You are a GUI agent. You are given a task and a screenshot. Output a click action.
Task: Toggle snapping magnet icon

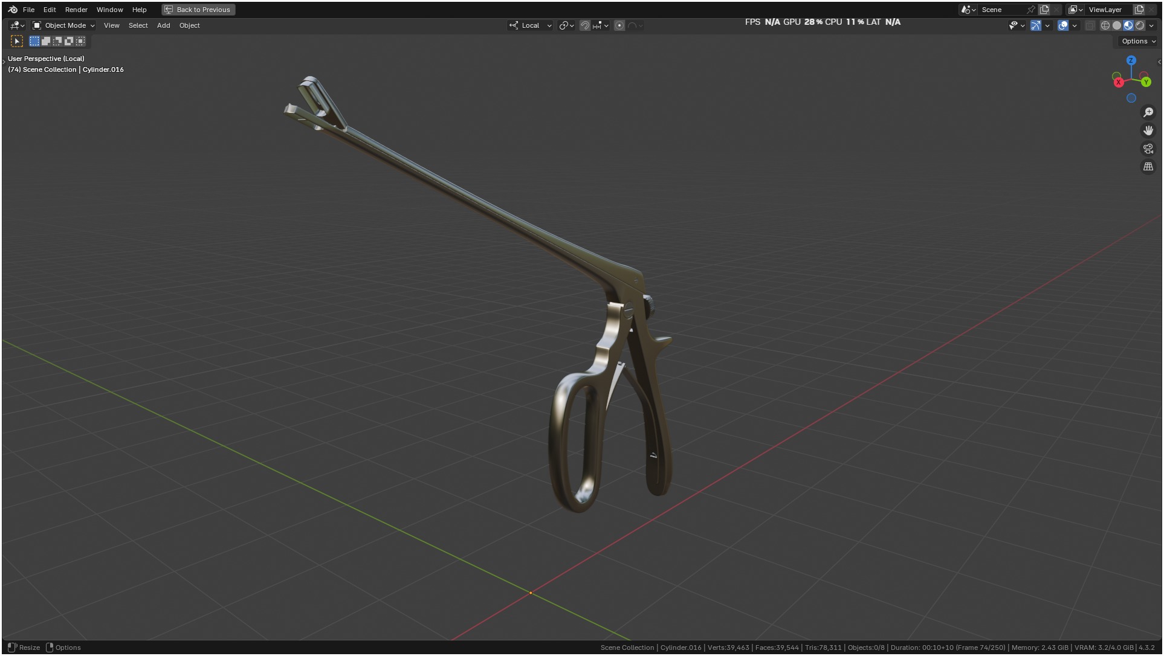click(x=584, y=25)
